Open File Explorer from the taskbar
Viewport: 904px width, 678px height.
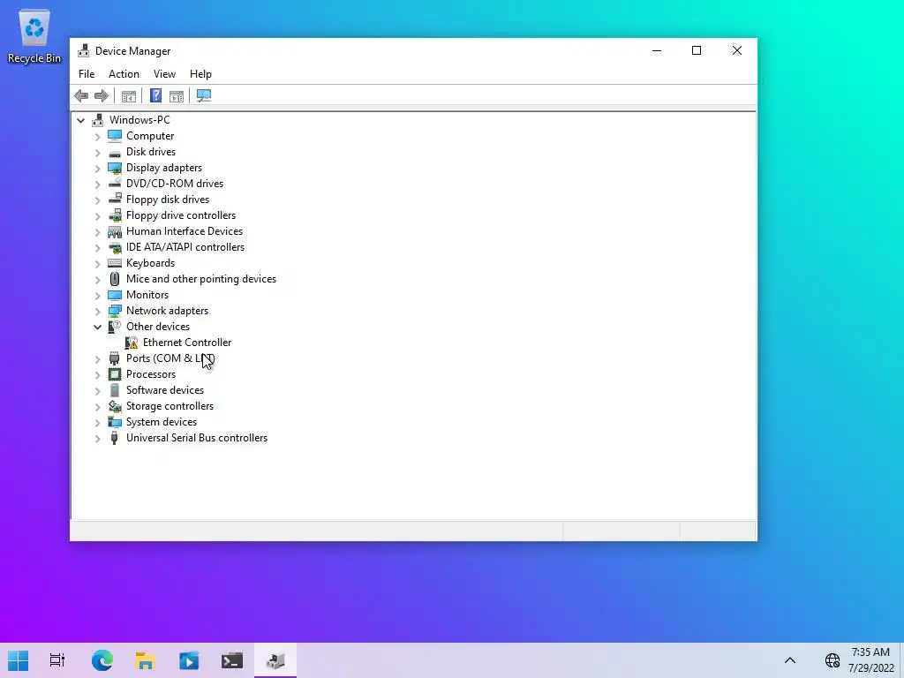coord(146,660)
